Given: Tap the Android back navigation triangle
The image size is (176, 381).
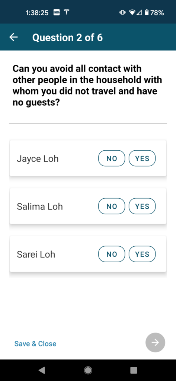Looking at the screenshot, I should tap(42, 370).
